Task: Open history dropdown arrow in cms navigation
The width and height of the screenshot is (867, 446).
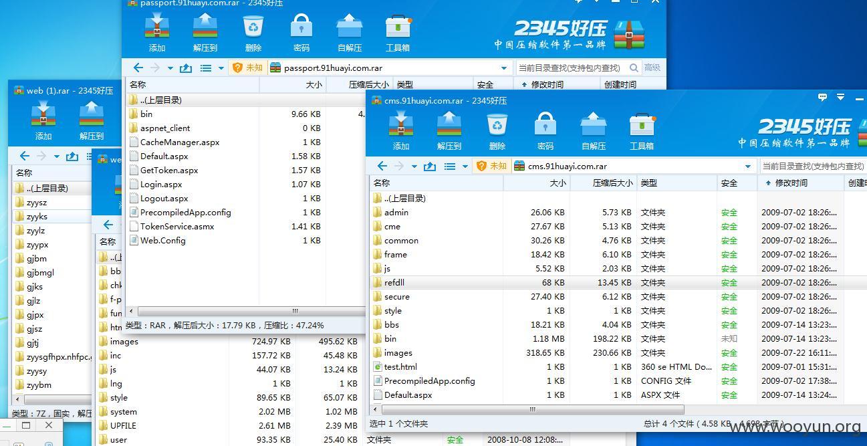Action: pos(414,166)
